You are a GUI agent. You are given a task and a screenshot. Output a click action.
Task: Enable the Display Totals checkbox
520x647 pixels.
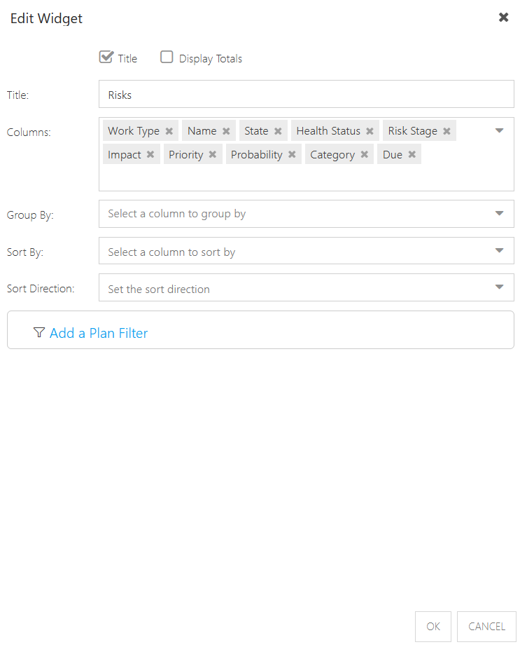tap(167, 57)
